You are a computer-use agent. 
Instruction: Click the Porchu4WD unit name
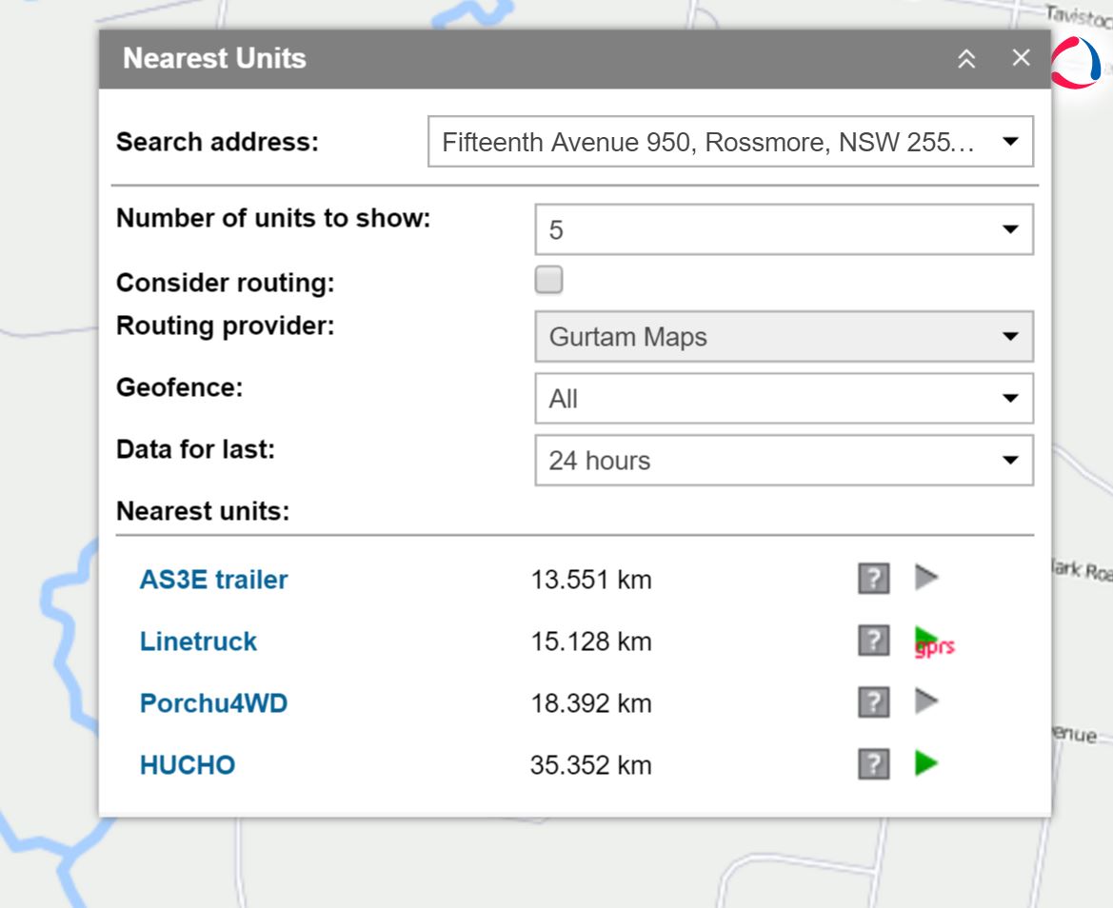[x=213, y=703]
